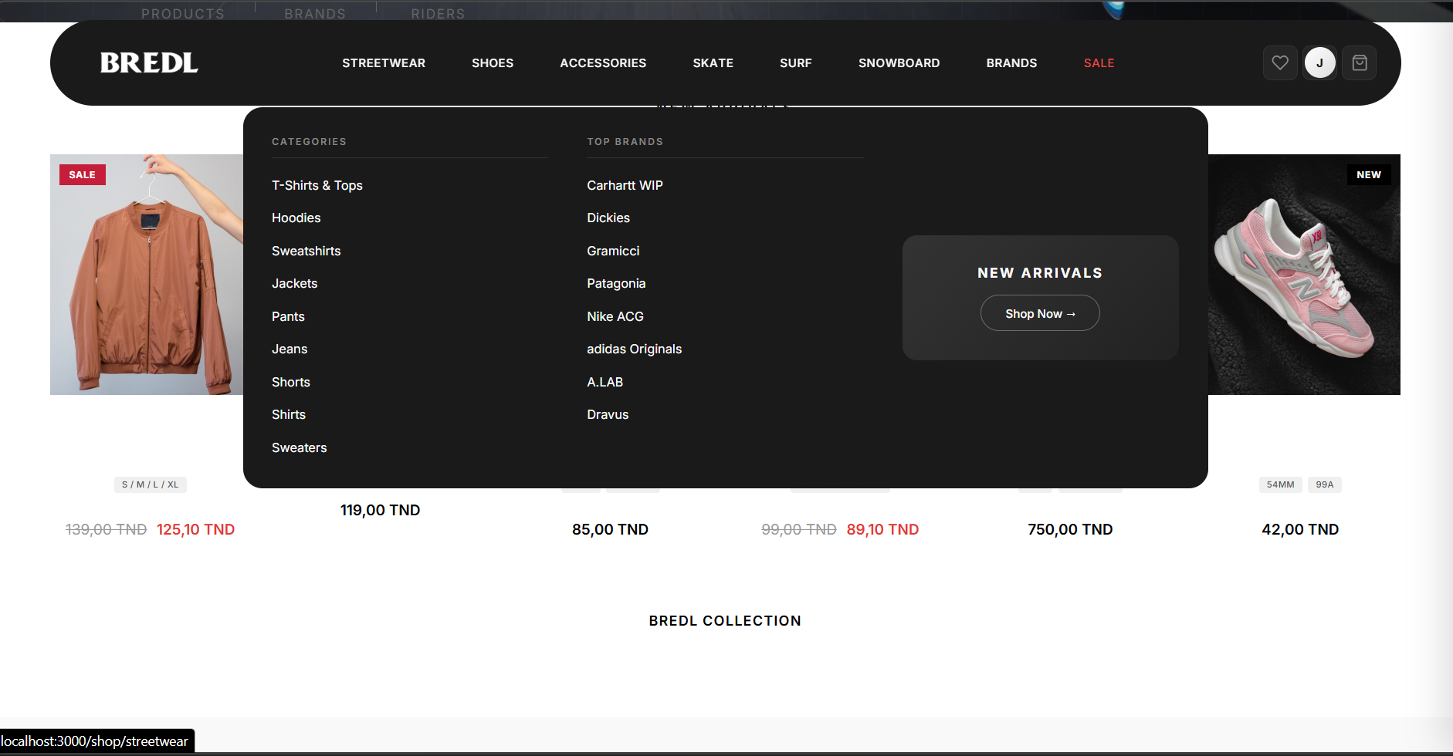1453x756 pixels.
Task: Click the SALE badge on the jacket
Action: pyautogui.click(x=83, y=175)
